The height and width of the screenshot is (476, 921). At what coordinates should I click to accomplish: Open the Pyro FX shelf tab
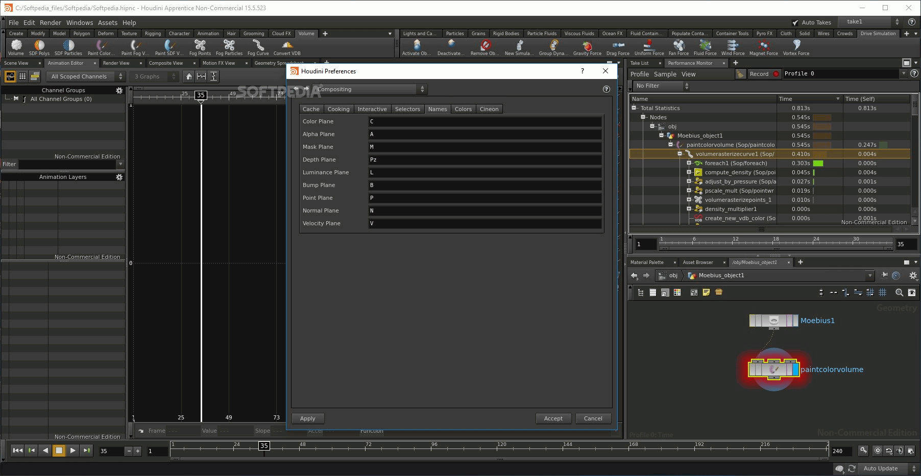[x=764, y=34]
